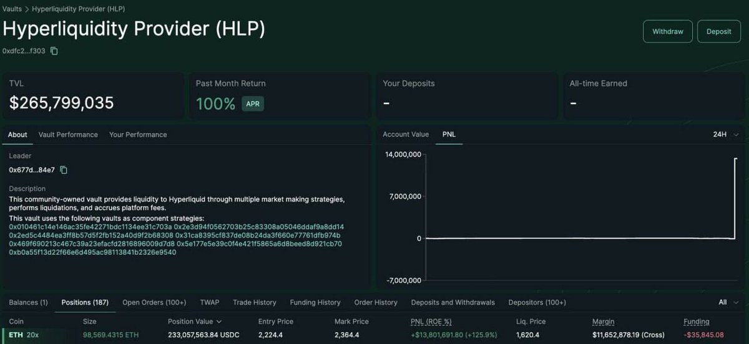Open the All filter dropdown
This screenshot has width=749, height=344.
click(728, 302)
